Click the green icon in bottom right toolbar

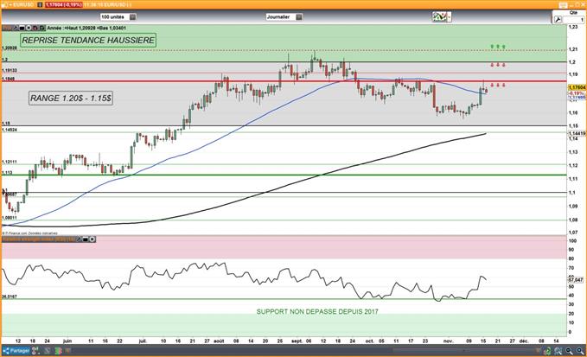click(547, 351)
